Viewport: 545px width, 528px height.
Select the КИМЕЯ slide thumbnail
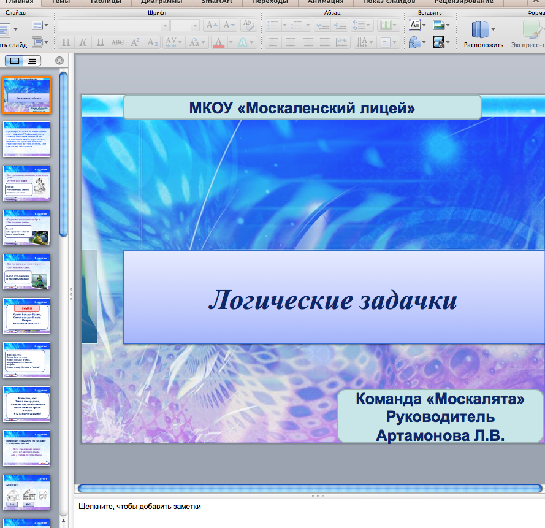click(27, 316)
